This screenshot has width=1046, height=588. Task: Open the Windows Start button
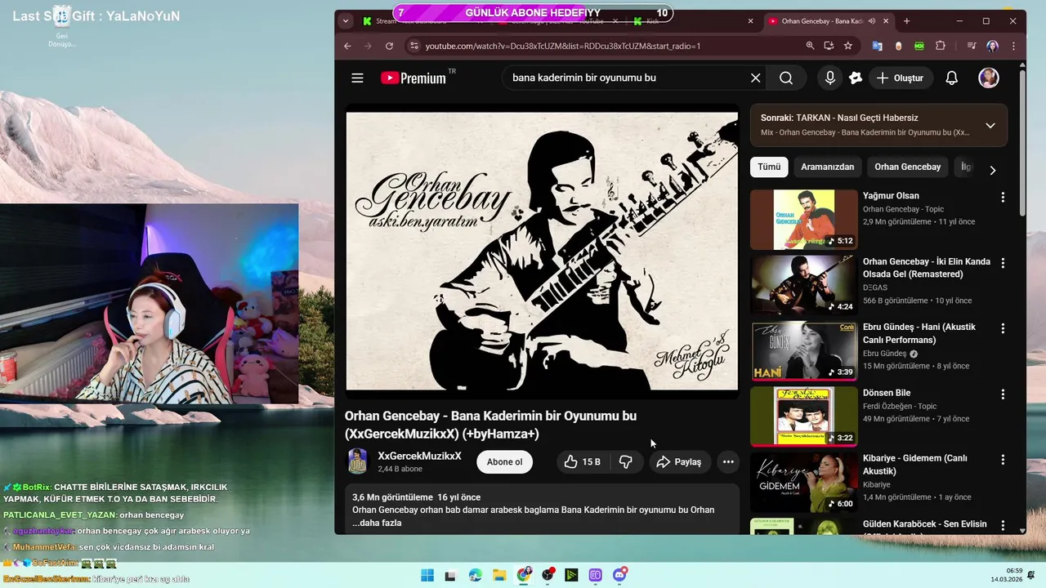point(427,575)
